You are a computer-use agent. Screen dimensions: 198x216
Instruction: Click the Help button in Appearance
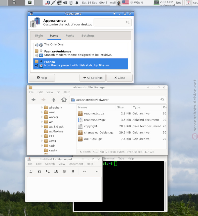(x=42, y=78)
